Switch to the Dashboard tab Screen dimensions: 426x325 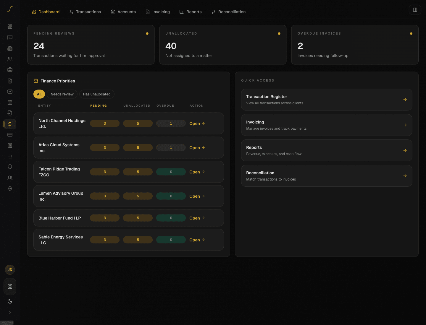[x=46, y=12]
